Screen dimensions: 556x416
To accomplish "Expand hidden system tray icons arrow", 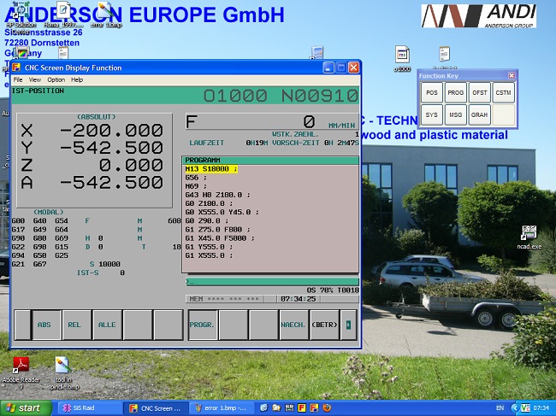I will [514, 407].
